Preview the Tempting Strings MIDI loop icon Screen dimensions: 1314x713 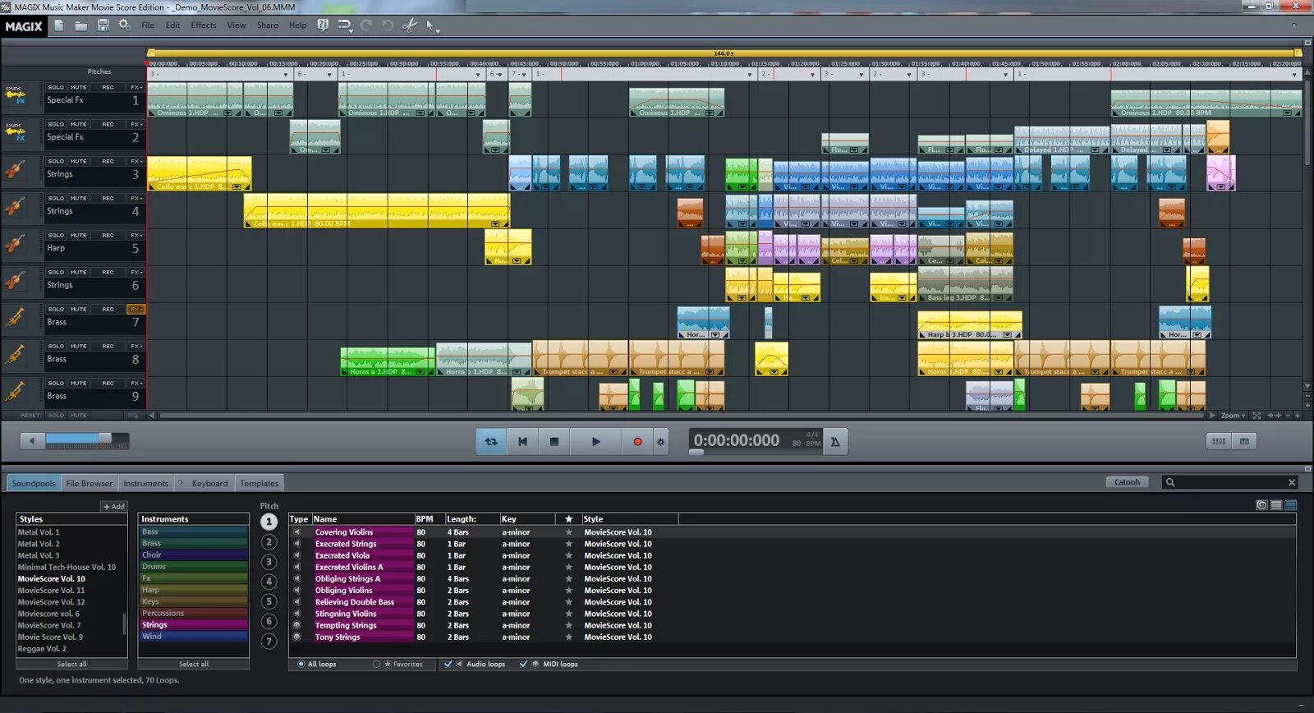pyautogui.click(x=297, y=625)
